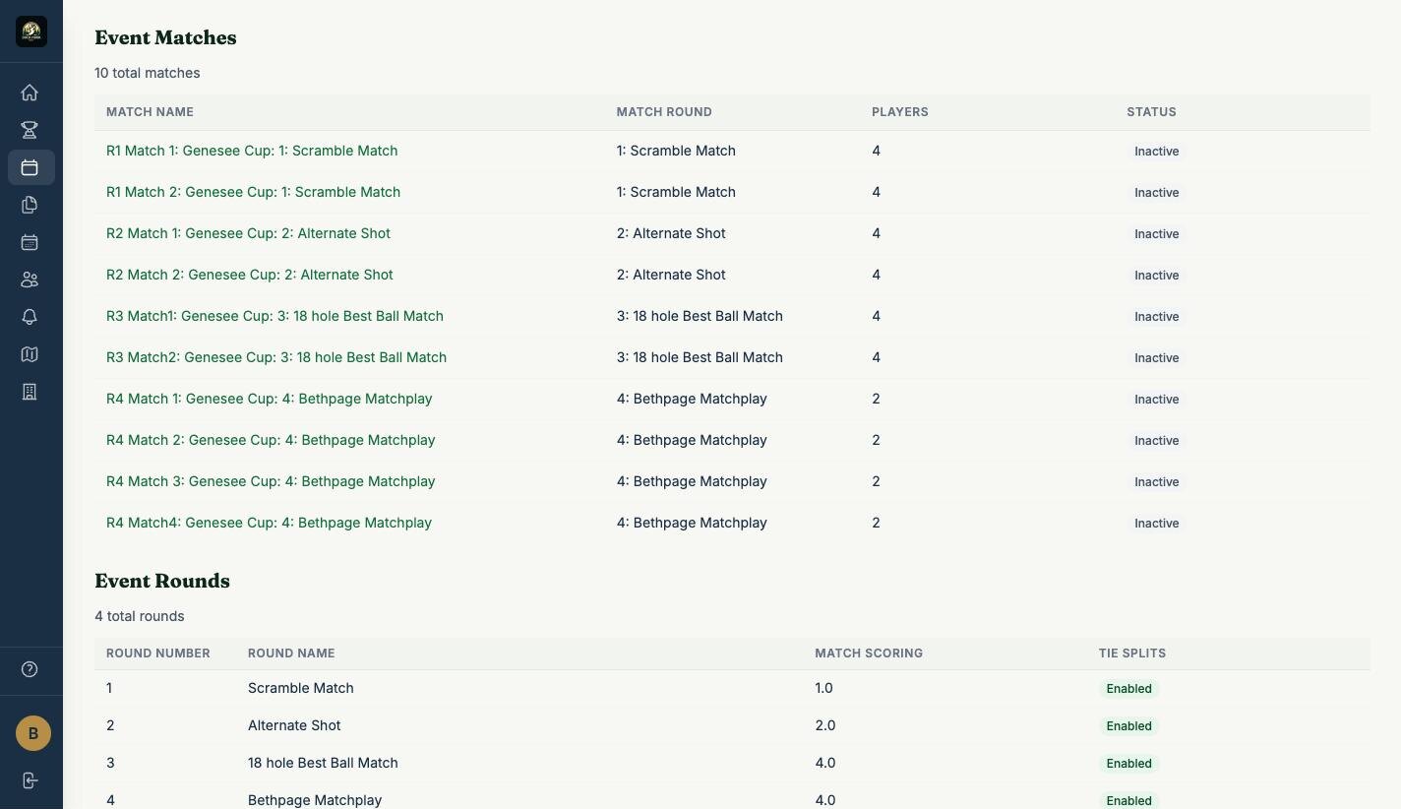Open R3 Match1: 18 hole Best Ball Match link
This screenshot has height=809, width=1401.
coord(274,316)
